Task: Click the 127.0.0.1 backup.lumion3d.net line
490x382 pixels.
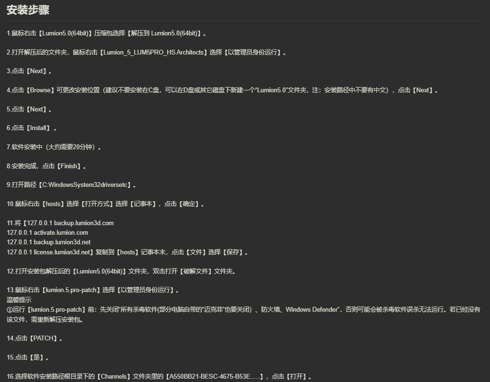Action: coord(48,242)
